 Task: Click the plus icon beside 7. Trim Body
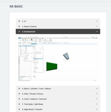pos(19,104)
